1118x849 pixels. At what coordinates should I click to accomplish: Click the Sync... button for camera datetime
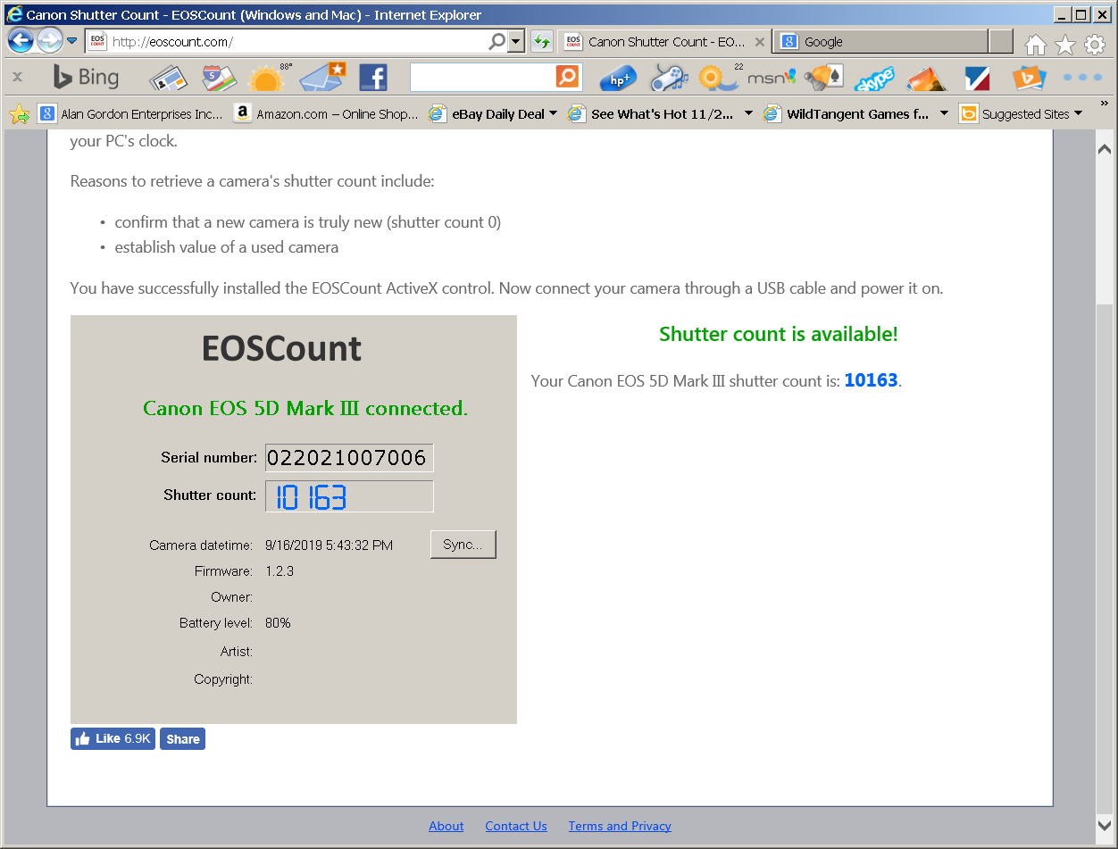pyautogui.click(x=463, y=545)
